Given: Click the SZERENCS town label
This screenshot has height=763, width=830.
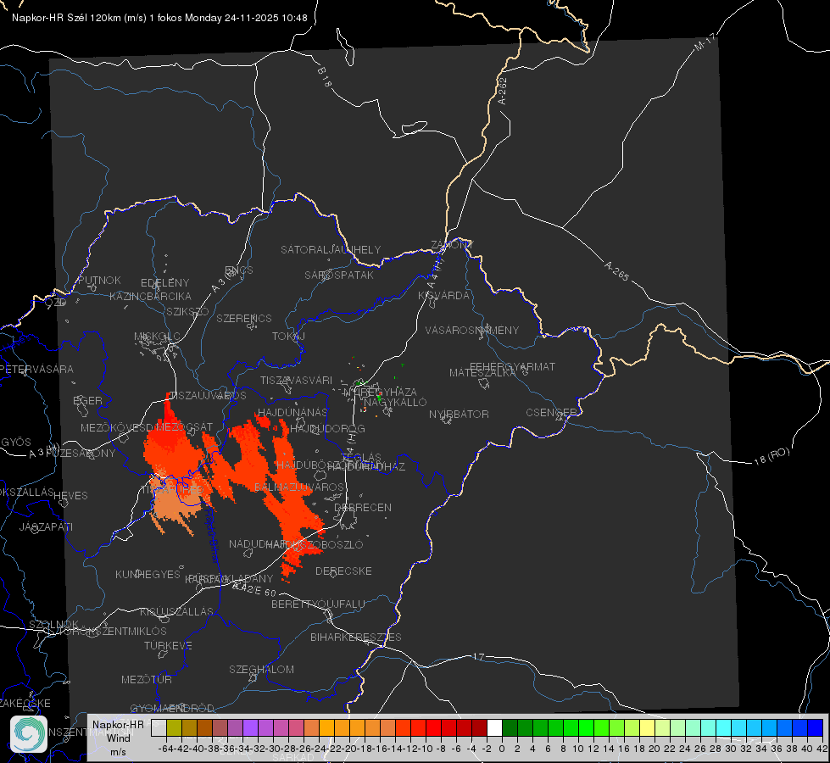Looking at the screenshot, I should [x=244, y=318].
